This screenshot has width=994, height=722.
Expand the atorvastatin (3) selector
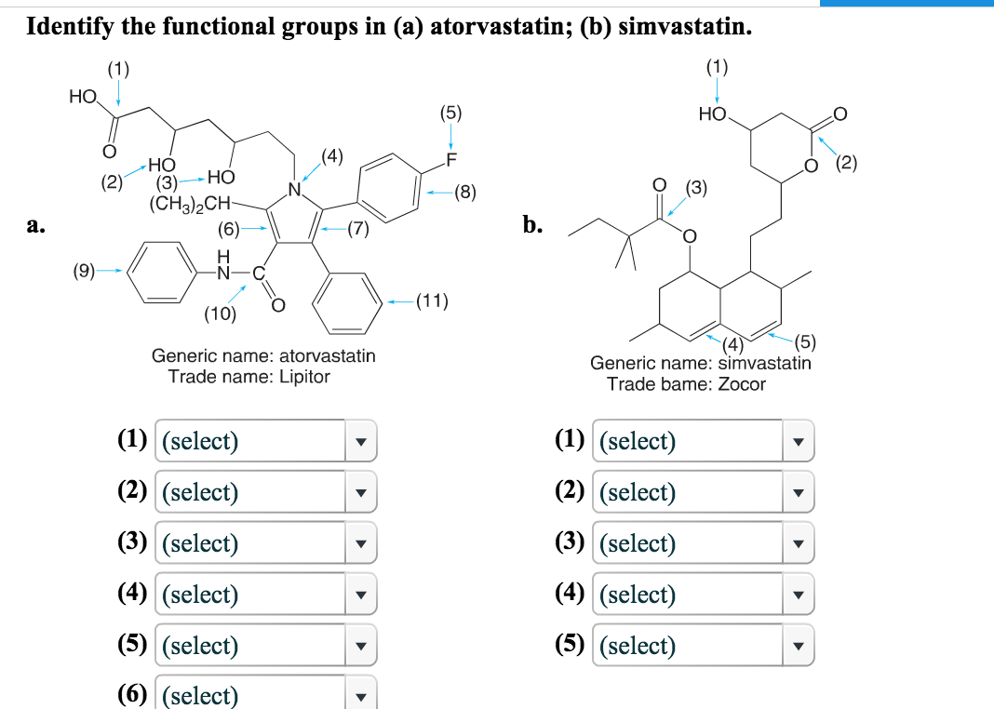[x=265, y=542]
